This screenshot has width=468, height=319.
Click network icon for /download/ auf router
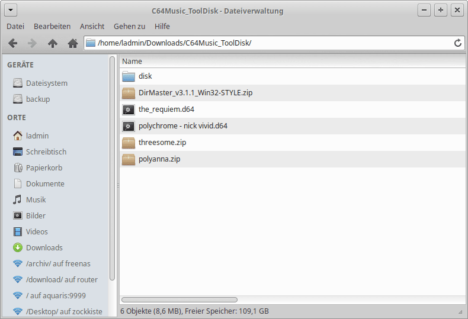pos(18,280)
